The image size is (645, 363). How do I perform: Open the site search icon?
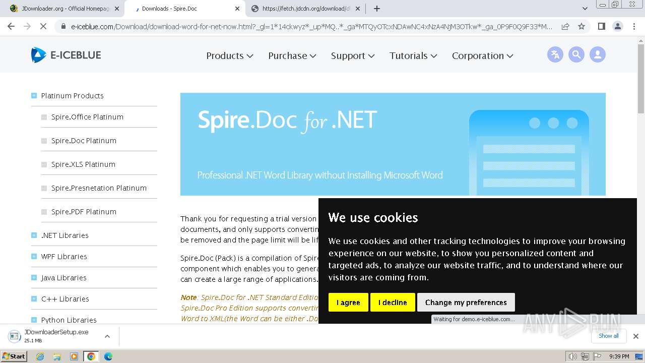[x=576, y=54]
